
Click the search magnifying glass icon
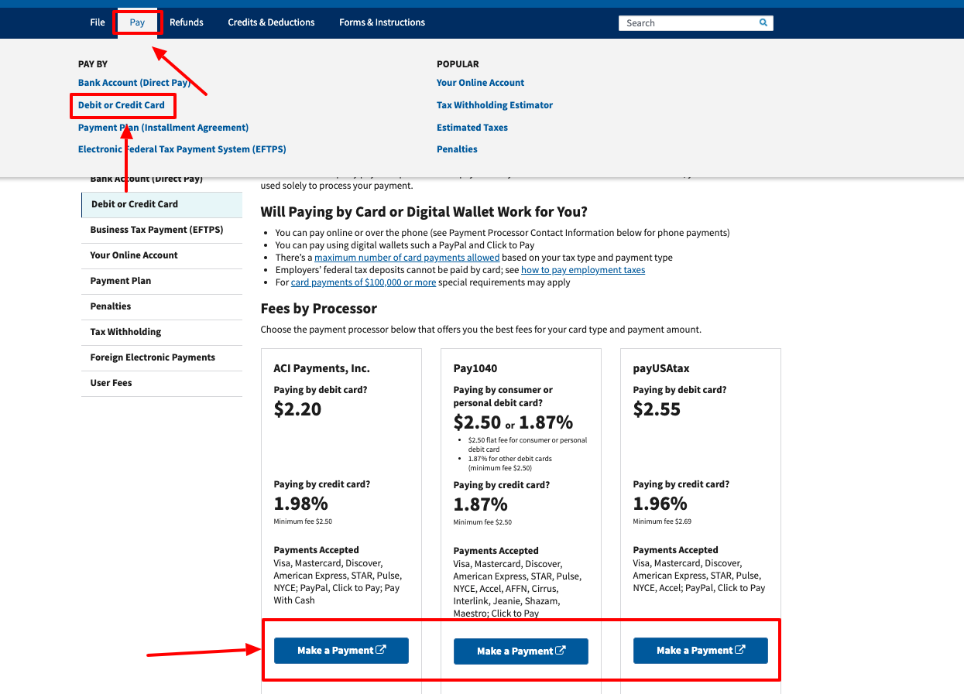point(763,22)
